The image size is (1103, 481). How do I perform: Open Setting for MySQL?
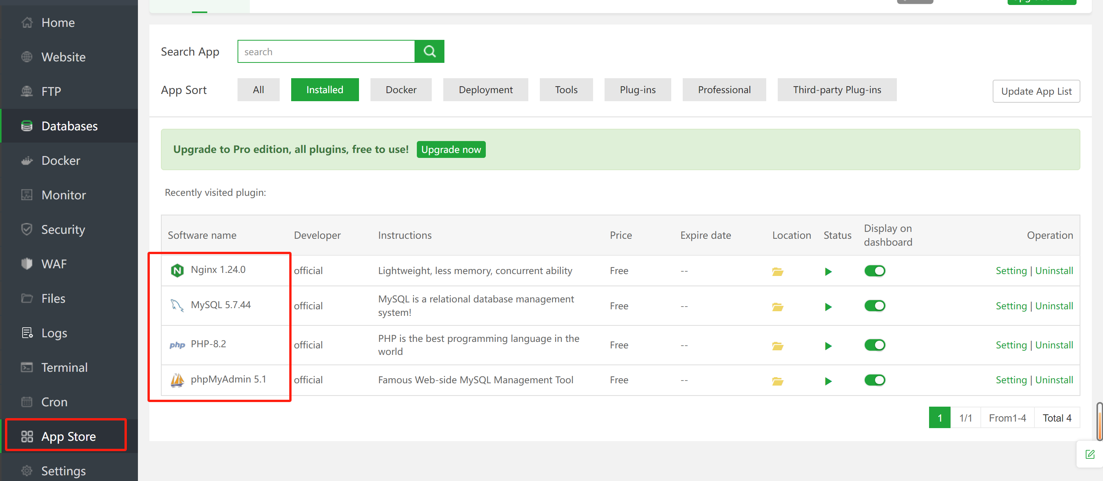click(1011, 306)
